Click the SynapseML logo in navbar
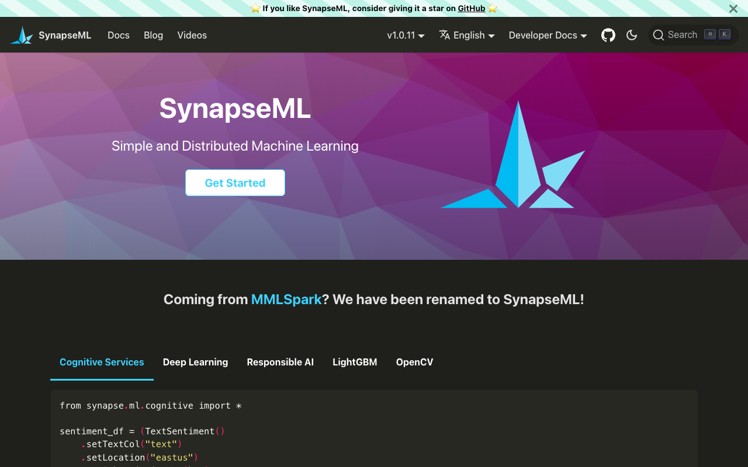Screen dimensions: 748x467 click(x=22, y=35)
